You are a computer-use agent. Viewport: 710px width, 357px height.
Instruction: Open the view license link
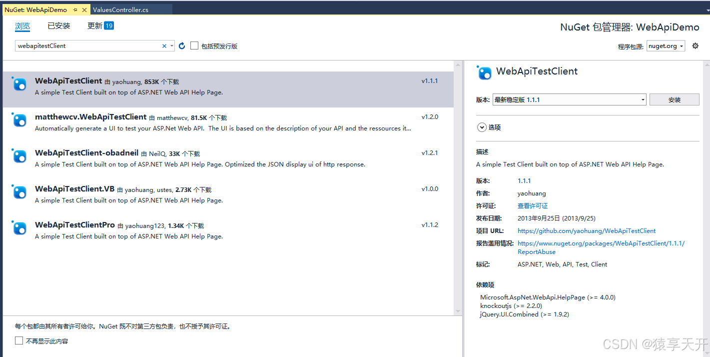(533, 206)
